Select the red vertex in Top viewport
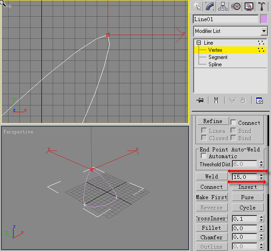 point(108,35)
